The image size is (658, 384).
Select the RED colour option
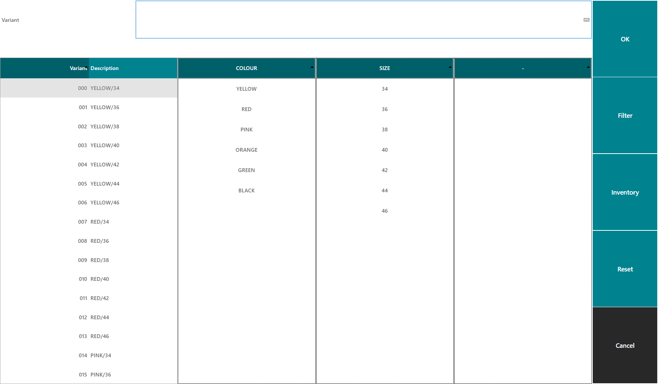tap(247, 109)
